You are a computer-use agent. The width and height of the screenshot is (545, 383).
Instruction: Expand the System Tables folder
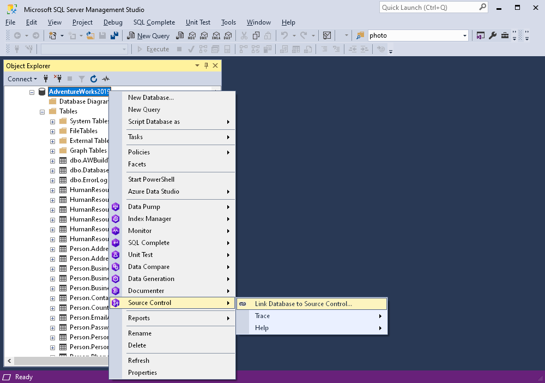(52, 122)
